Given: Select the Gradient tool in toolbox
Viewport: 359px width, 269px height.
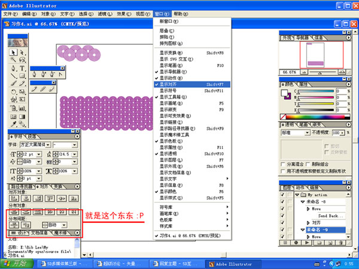Looking at the screenshot, I should [x=22, y=117].
